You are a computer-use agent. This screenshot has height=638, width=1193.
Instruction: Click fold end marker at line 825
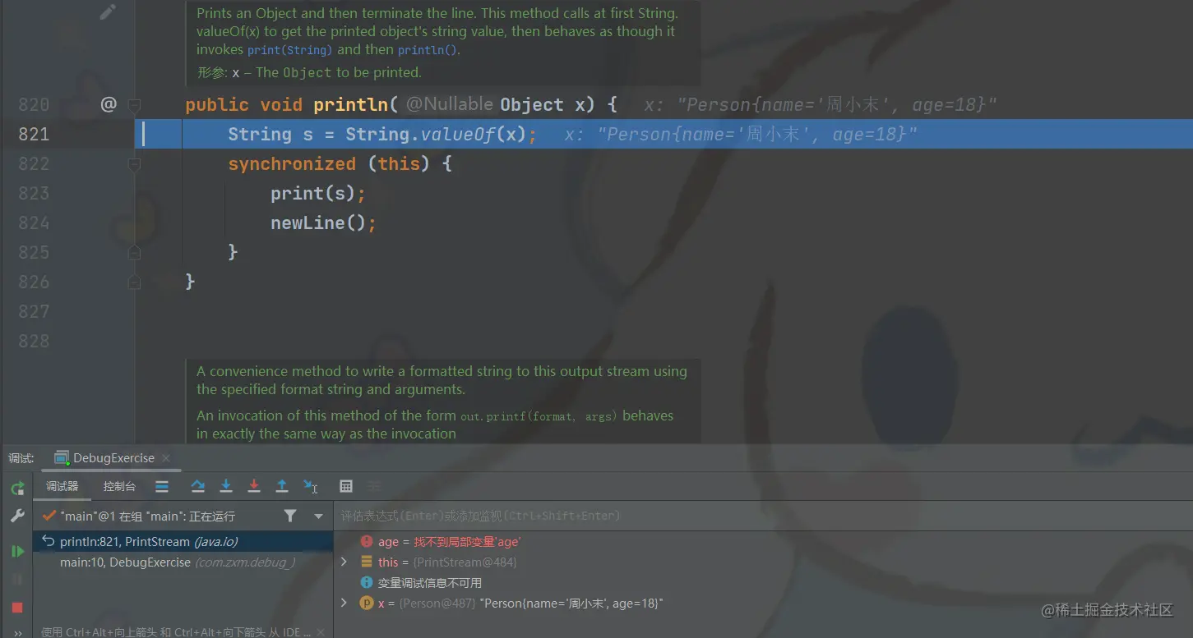134,252
